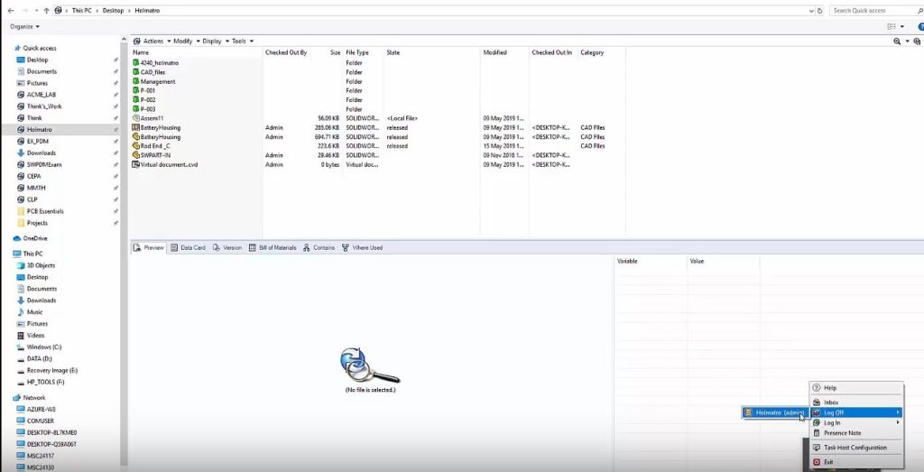Click the blue Help icon at top right
Screen dimensions: 924x472
921,26
